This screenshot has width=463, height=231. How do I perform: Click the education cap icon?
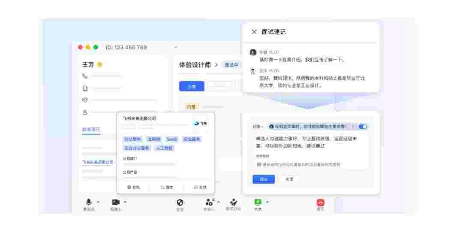(85, 100)
